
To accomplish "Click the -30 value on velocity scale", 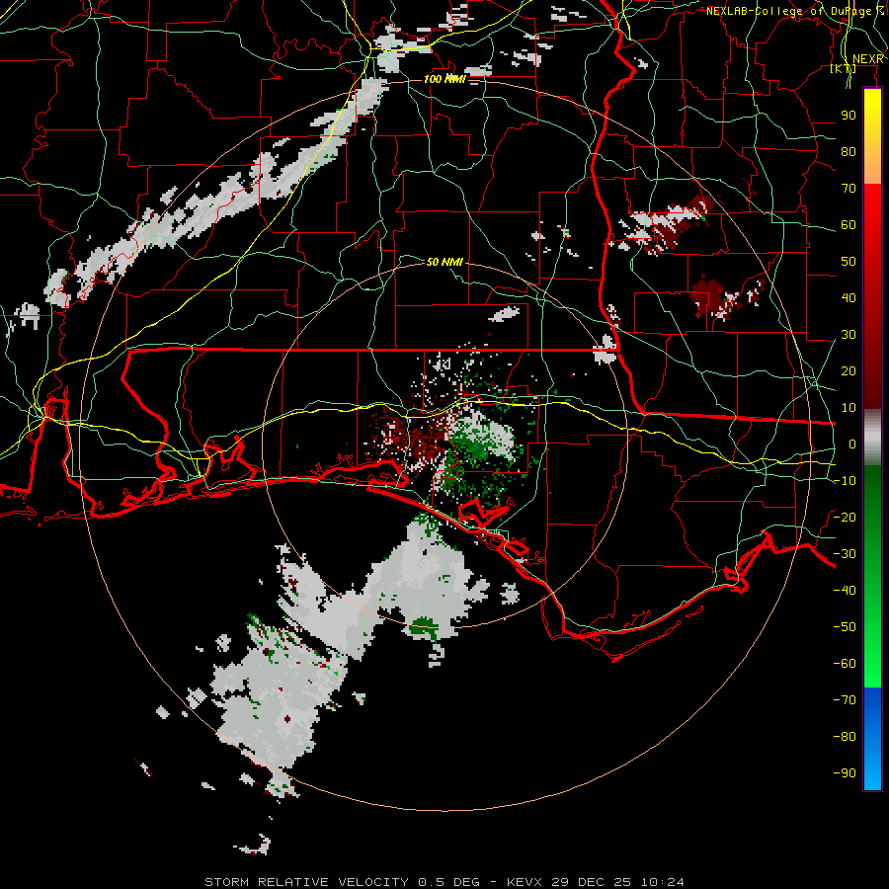I will 845,554.
